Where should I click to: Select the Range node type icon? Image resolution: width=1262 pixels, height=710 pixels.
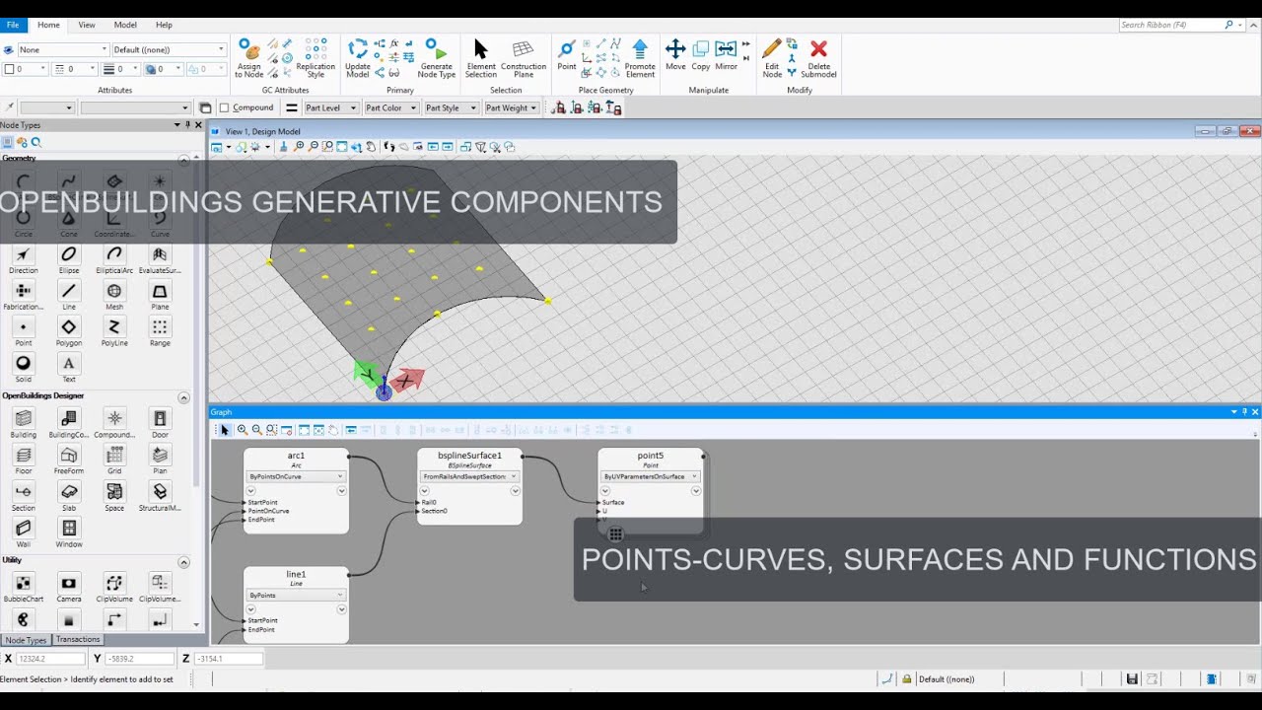click(160, 327)
